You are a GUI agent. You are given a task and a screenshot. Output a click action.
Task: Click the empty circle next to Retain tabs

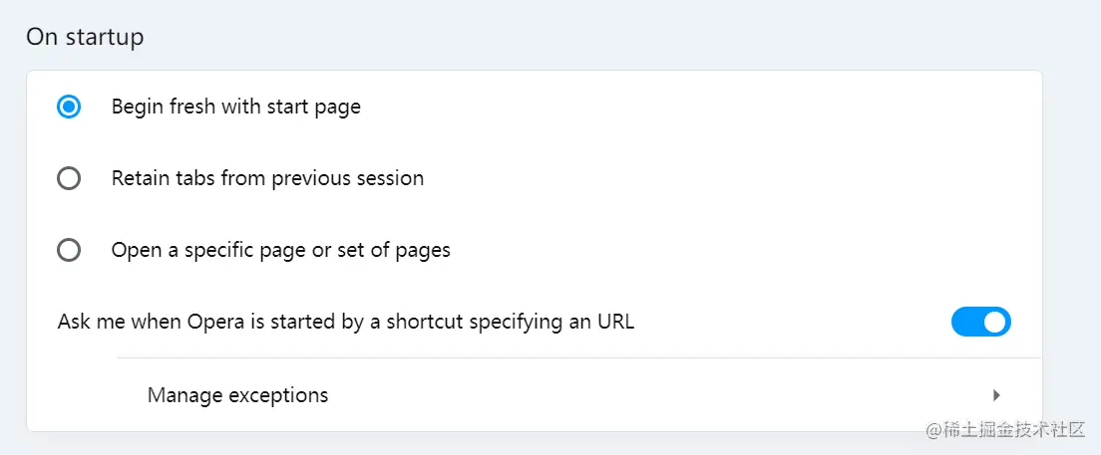69,179
